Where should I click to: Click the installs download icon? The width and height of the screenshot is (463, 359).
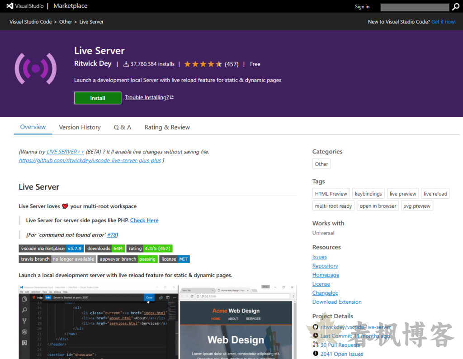126,64
